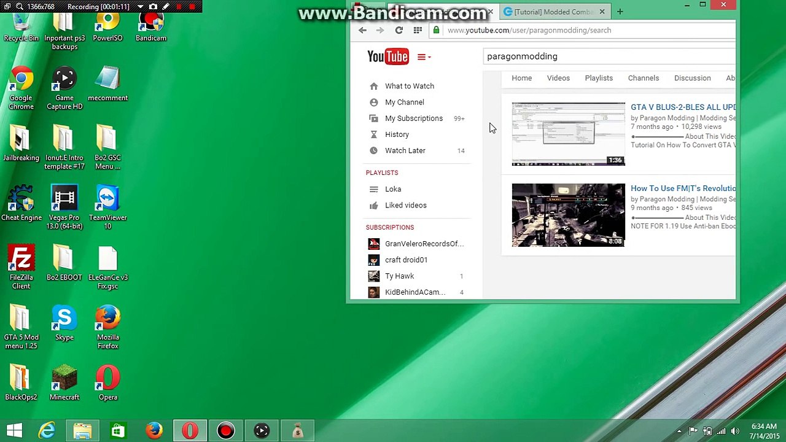Select the Opera desktop shortcut
Viewport: 786px width, 442px height.
[x=108, y=384]
